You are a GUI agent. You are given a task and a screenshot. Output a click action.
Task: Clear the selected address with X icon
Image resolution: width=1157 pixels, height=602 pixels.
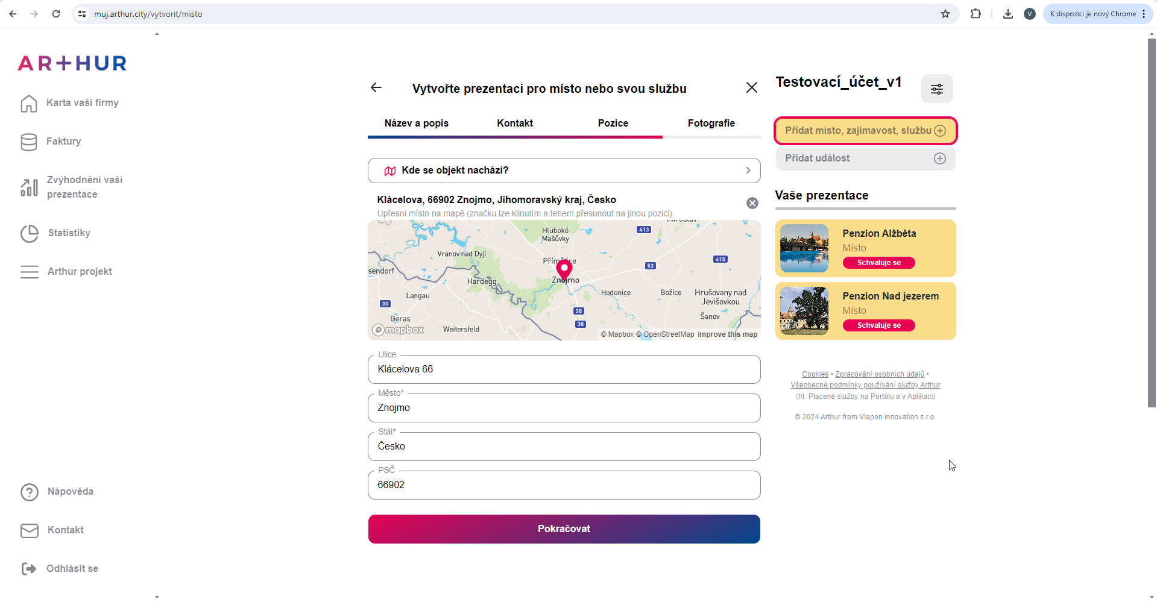click(752, 203)
